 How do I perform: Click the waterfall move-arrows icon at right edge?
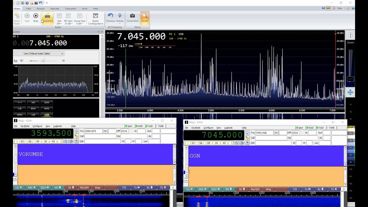click(350, 92)
